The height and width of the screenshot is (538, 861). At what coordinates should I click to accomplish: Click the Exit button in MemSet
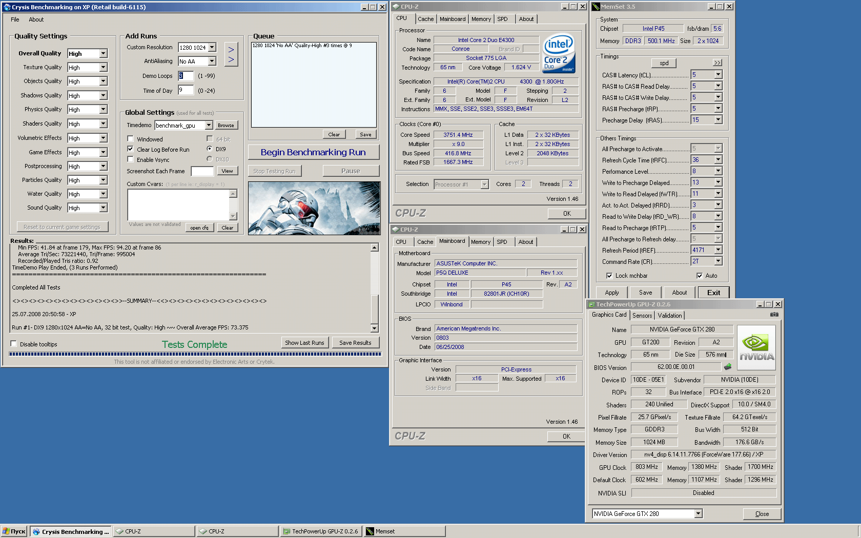[x=713, y=293]
